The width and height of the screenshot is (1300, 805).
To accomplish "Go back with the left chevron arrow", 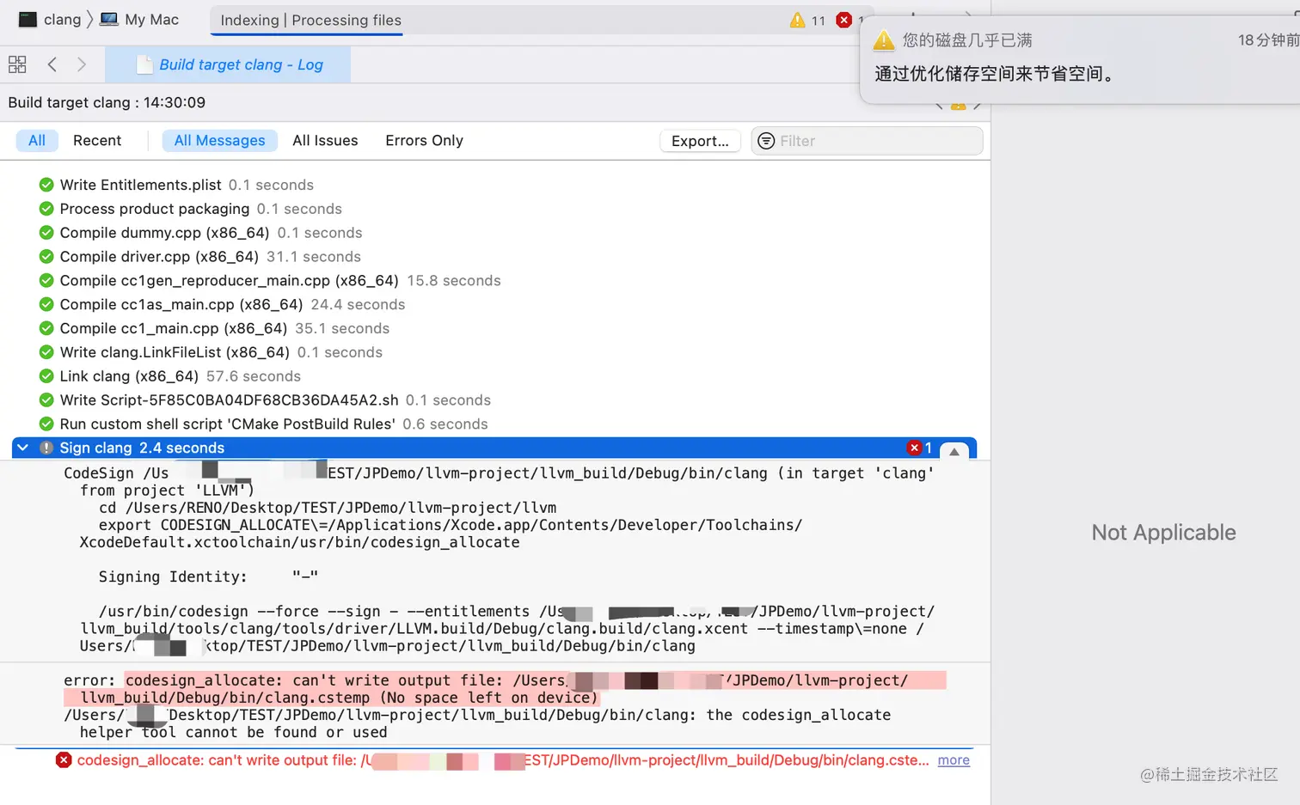I will [52, 64].
